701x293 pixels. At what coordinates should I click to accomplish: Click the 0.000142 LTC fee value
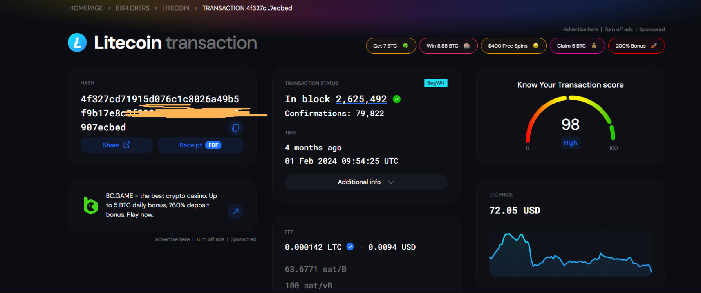313,247
